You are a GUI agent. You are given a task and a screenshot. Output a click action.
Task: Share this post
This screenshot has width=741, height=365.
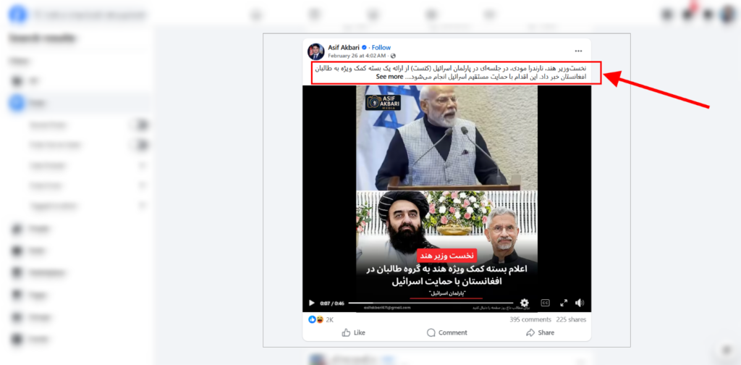[540, 332]
